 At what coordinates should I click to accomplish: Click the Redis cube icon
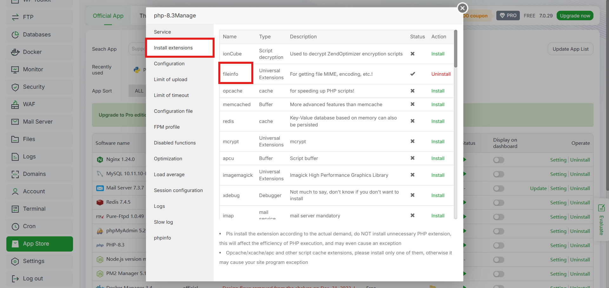pyautogui.click(x=100, y=202)
